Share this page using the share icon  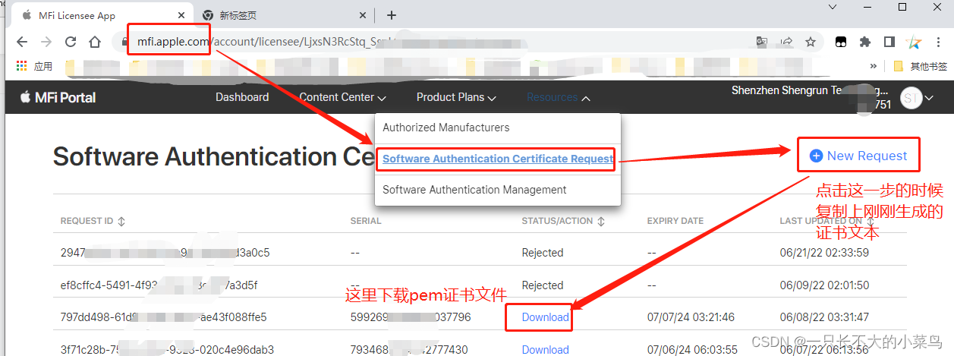(786, 42)
